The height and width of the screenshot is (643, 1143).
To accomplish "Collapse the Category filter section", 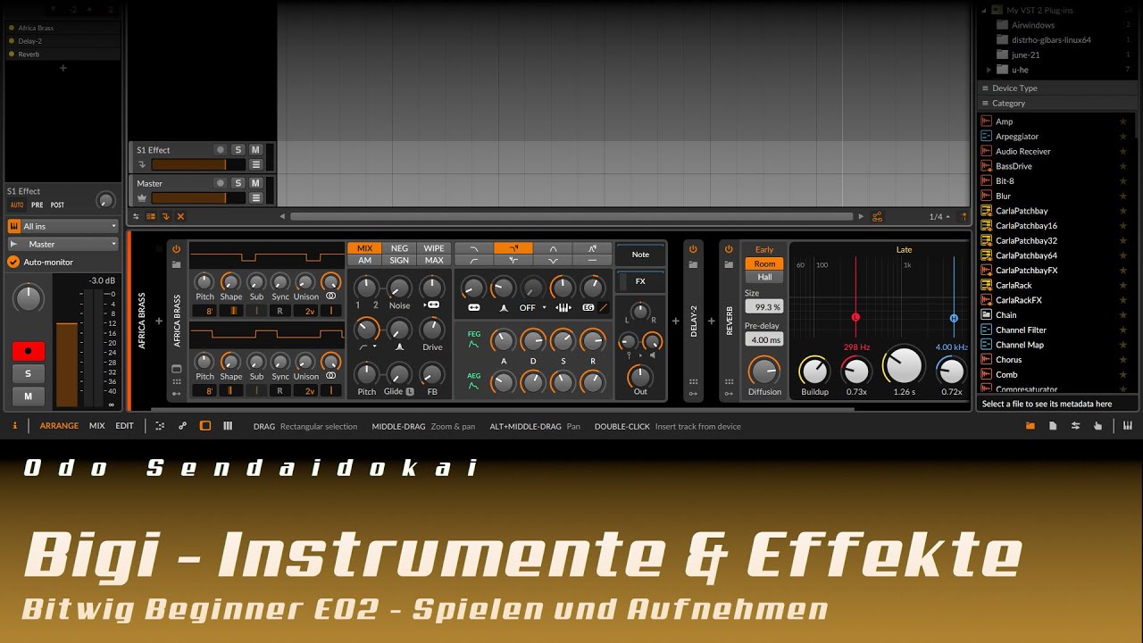I will pos(1057,104).
